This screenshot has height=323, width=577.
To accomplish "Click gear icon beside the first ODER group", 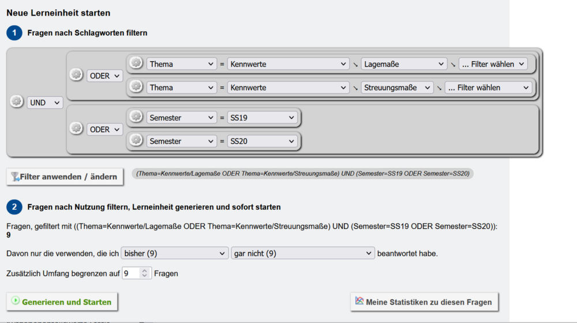I will pyautogui.click(x=76, y=75).
